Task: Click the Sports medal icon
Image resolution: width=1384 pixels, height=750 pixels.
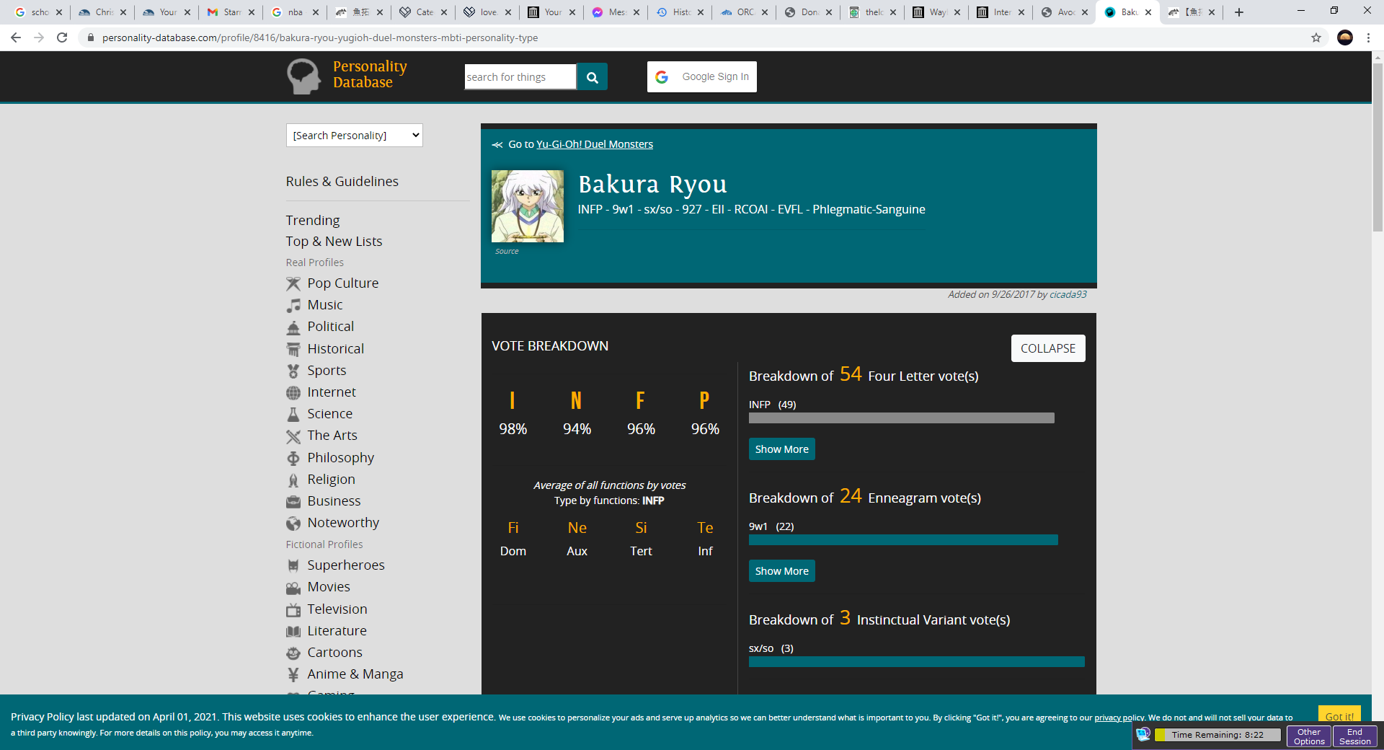Action: pos(293,371)
